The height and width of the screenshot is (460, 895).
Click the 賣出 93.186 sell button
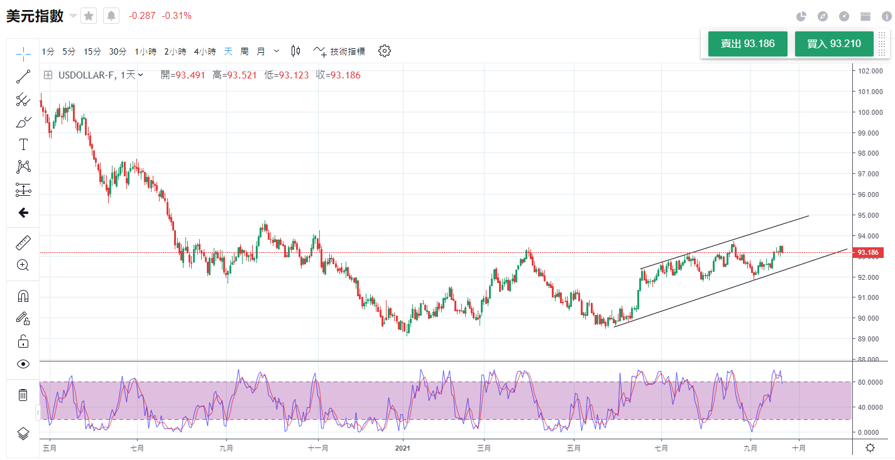point(747,44)
